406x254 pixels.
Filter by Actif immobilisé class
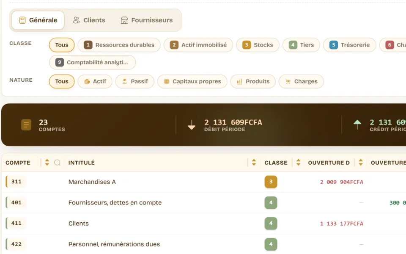(198, 45)
